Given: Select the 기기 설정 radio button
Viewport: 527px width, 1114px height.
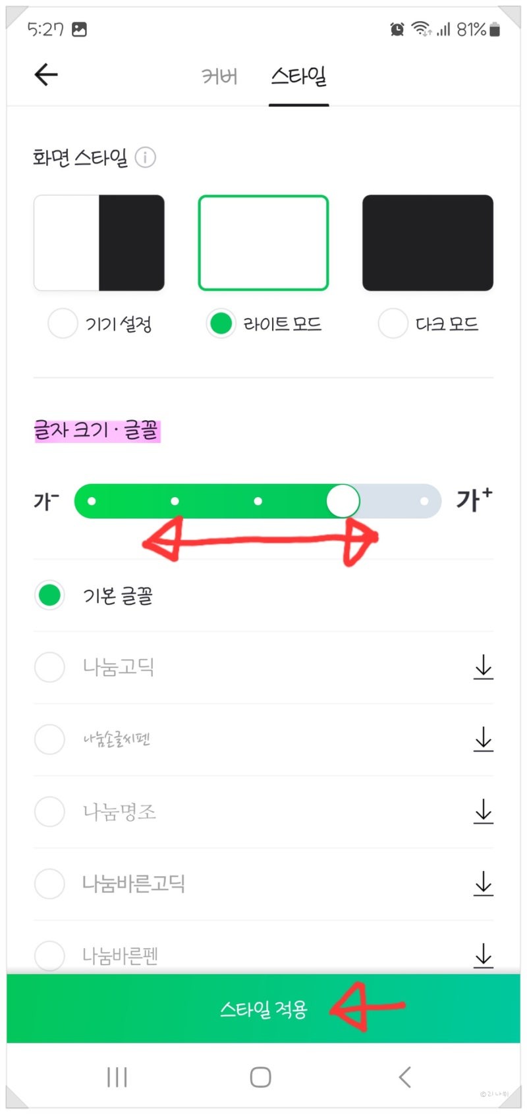Looking at the screenshot, I should (63, 324).
